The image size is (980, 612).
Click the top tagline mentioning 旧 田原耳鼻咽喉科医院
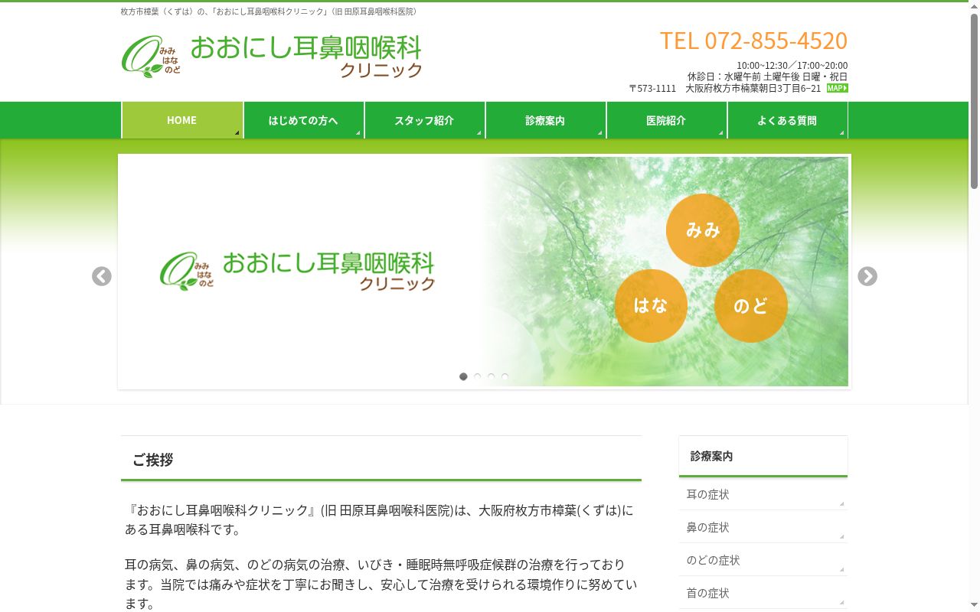coord(270,11)
